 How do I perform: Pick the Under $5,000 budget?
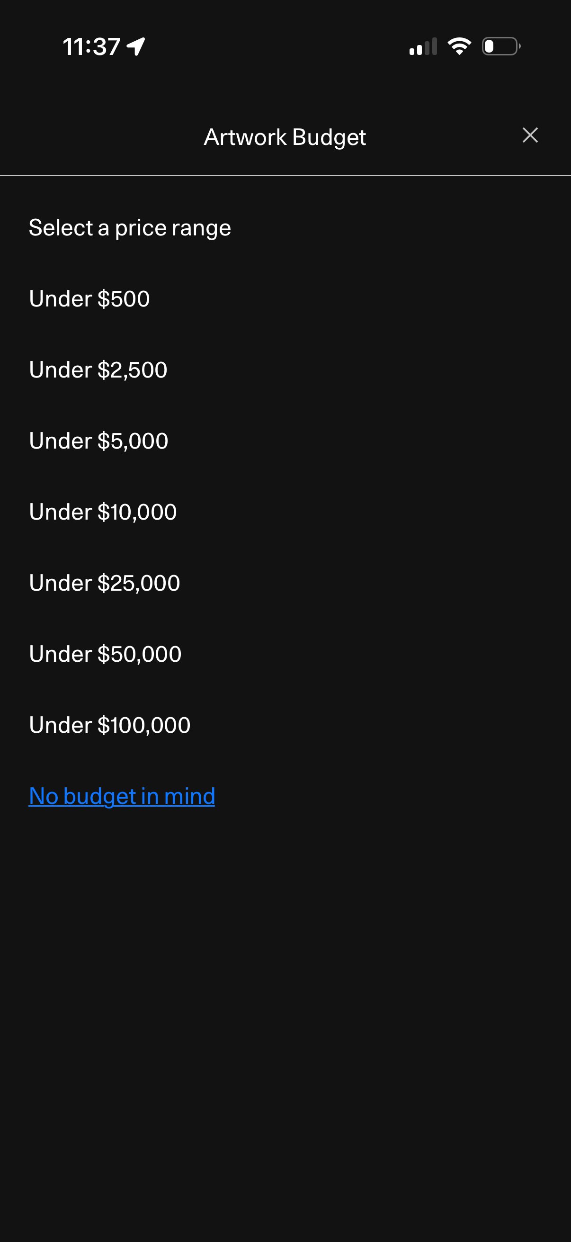point(99,441)
